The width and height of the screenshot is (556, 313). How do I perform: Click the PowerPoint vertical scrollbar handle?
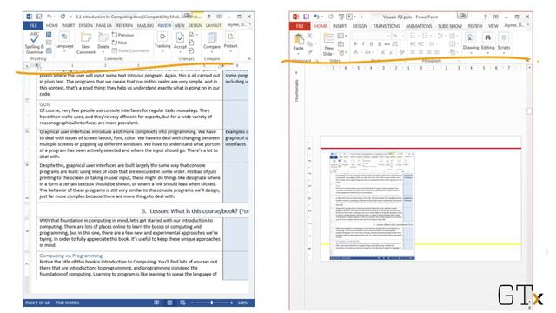tap(529, 111)
